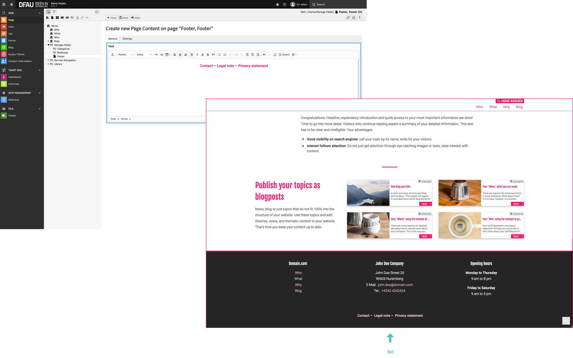This screenshot has height=358, width=573.
Task: Click the block quote icon
Action: pyautogui.click(x=213, y=55)
